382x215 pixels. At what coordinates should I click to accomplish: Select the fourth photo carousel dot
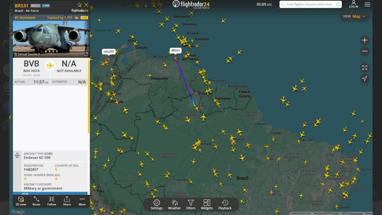point(57,51)
